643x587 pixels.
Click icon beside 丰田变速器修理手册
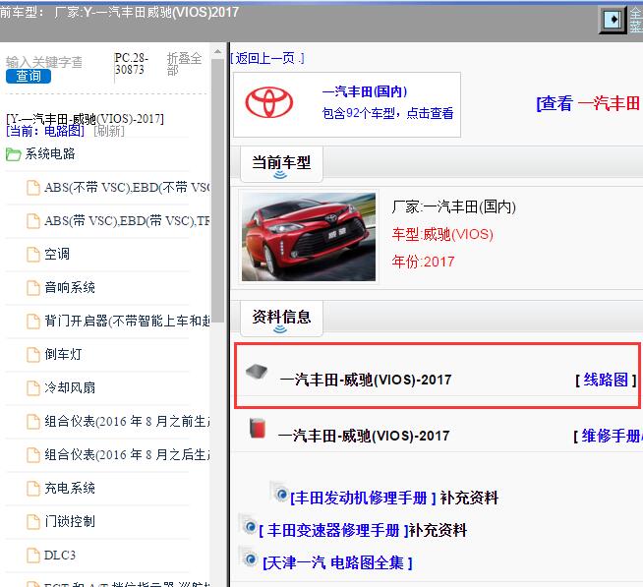(x=250, y=526)
